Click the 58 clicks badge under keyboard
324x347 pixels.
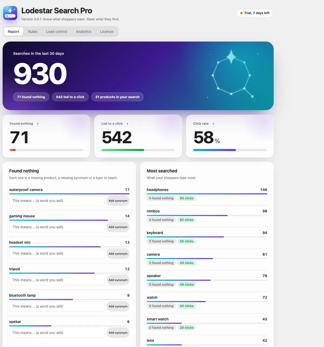click(x=187, y=241)
